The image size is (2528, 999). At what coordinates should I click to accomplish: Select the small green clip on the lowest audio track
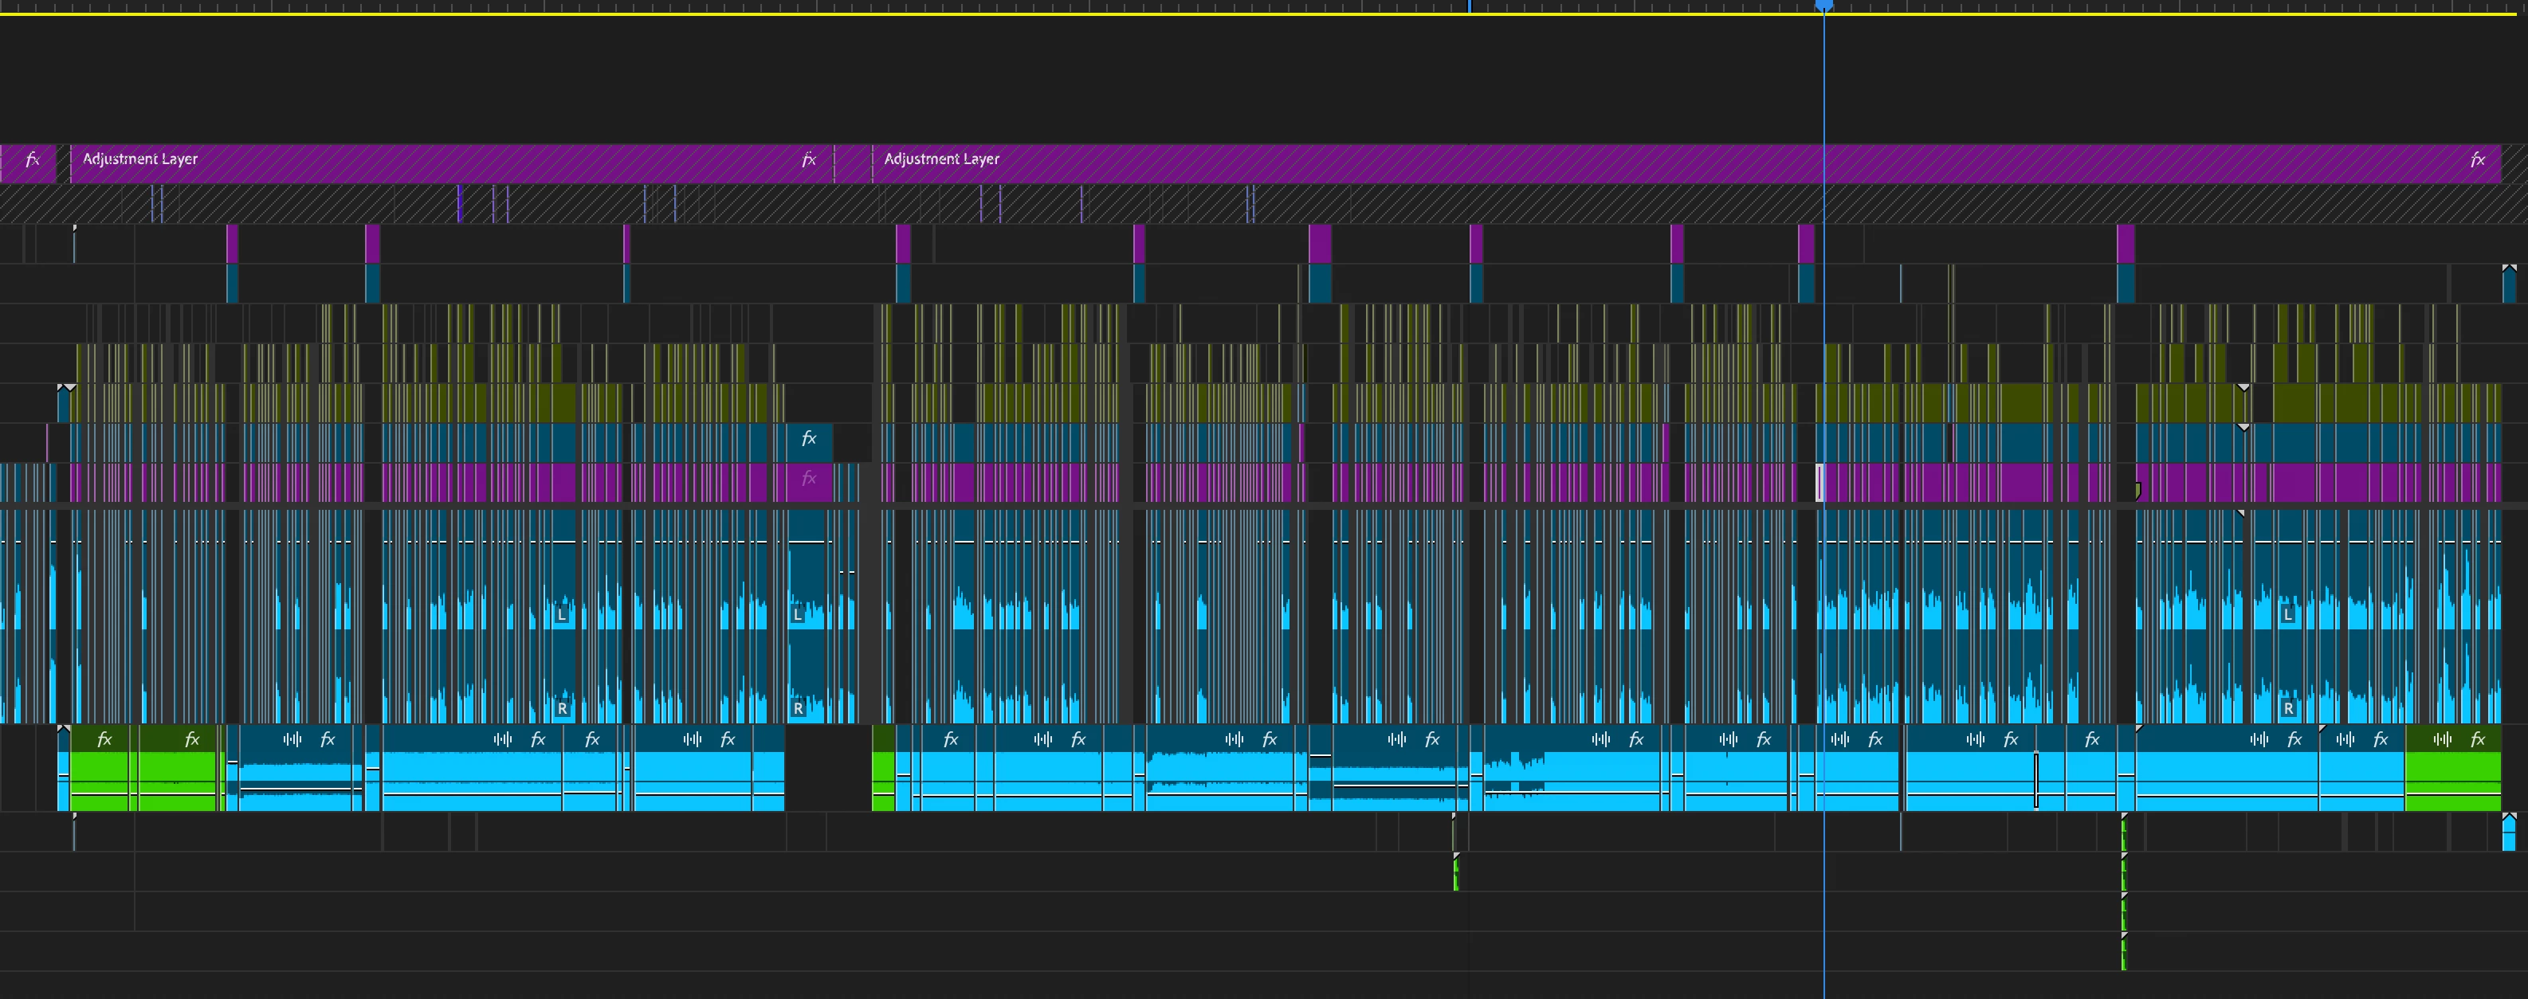tap(2124, 952)
